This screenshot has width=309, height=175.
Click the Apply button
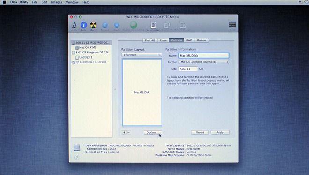coord(220,132)
